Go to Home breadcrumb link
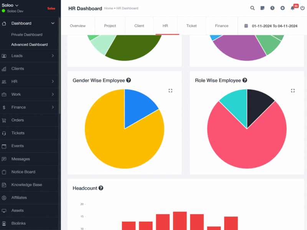This screenshot has width=307, height=230. 109,8
